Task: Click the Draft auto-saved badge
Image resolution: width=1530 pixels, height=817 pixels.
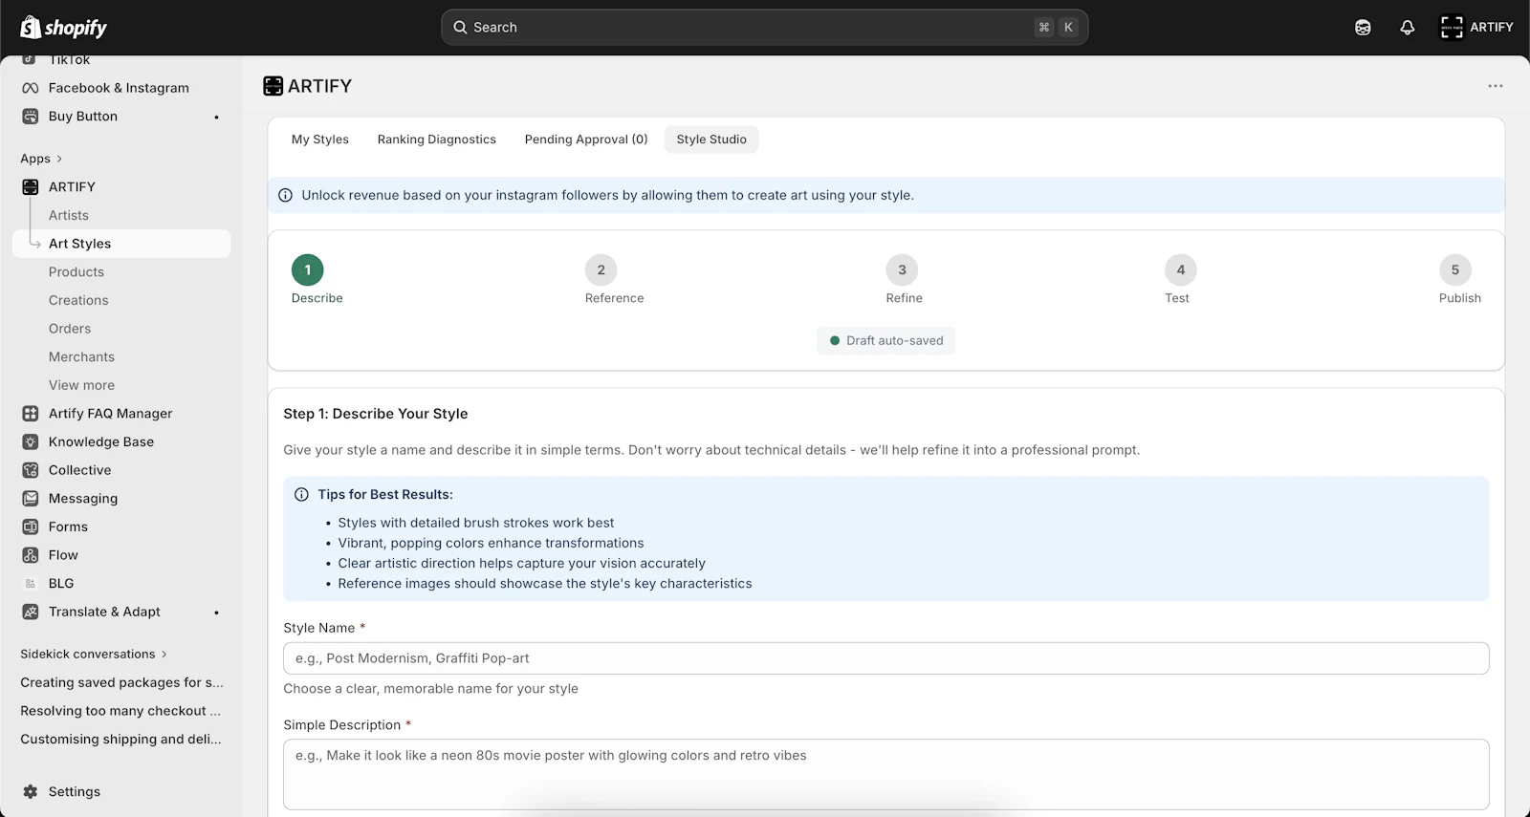Action: point(886,341)
